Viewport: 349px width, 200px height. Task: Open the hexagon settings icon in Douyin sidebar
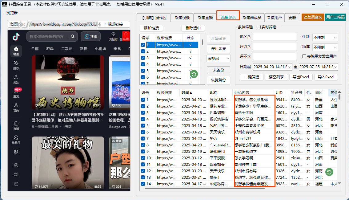[16, 165]
